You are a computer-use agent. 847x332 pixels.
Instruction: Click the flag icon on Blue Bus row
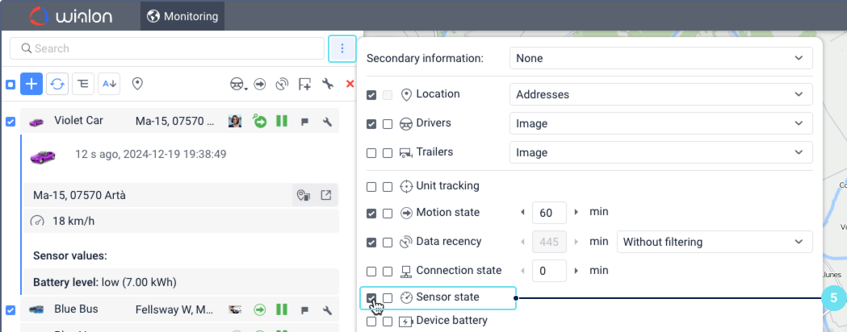coord(304,309)
